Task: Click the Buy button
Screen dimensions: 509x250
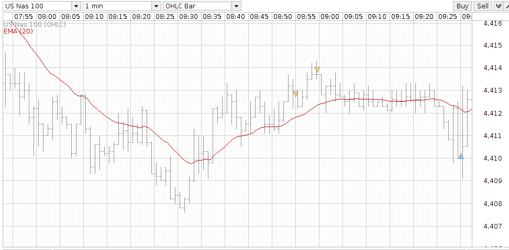Action: [462, 6]
